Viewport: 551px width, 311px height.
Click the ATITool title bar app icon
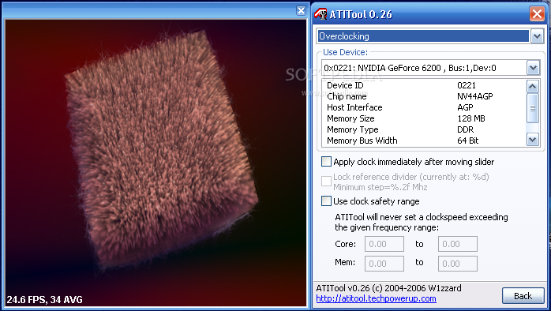pyautogui.click(x=320, y=14)
